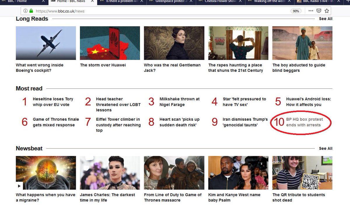Open 'From Line of Duty to Game of Thrones massacre'
350x210 pixels.
(x=173, y=197)
